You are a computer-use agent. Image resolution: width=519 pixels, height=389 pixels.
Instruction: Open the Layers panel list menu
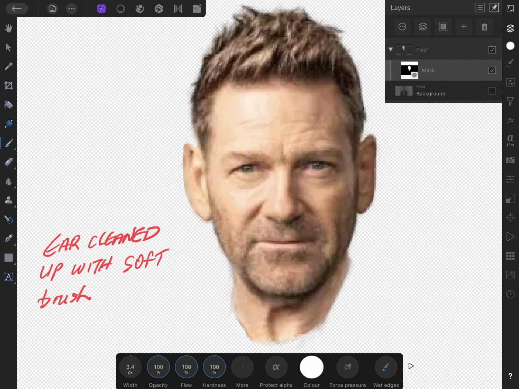coord(480,8)
